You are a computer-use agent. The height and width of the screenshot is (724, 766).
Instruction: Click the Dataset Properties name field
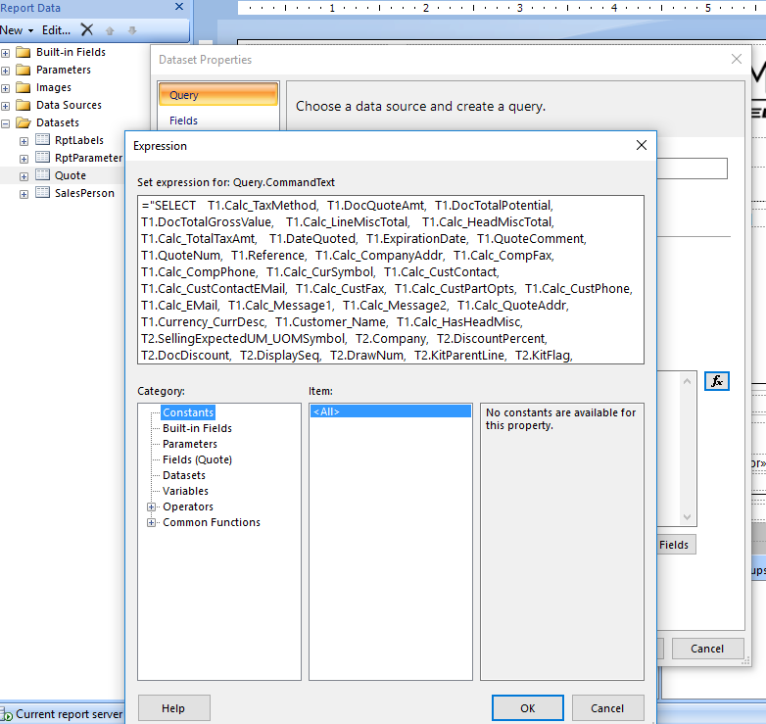pyautogui.click(x=692, y=169)
